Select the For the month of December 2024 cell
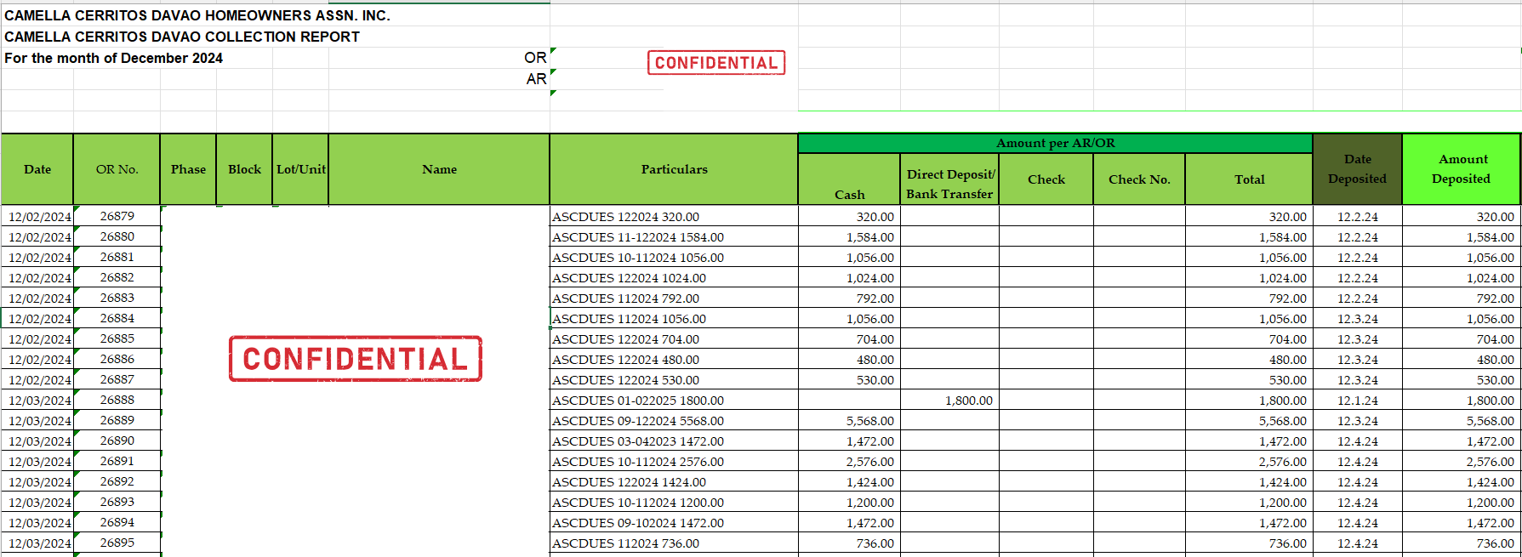Viewport: 1522px width, 557px height. [x=114, y=58]
